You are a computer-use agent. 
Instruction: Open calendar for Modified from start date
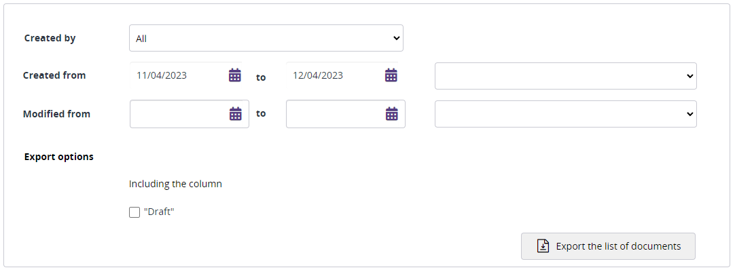tap(236, 114)
